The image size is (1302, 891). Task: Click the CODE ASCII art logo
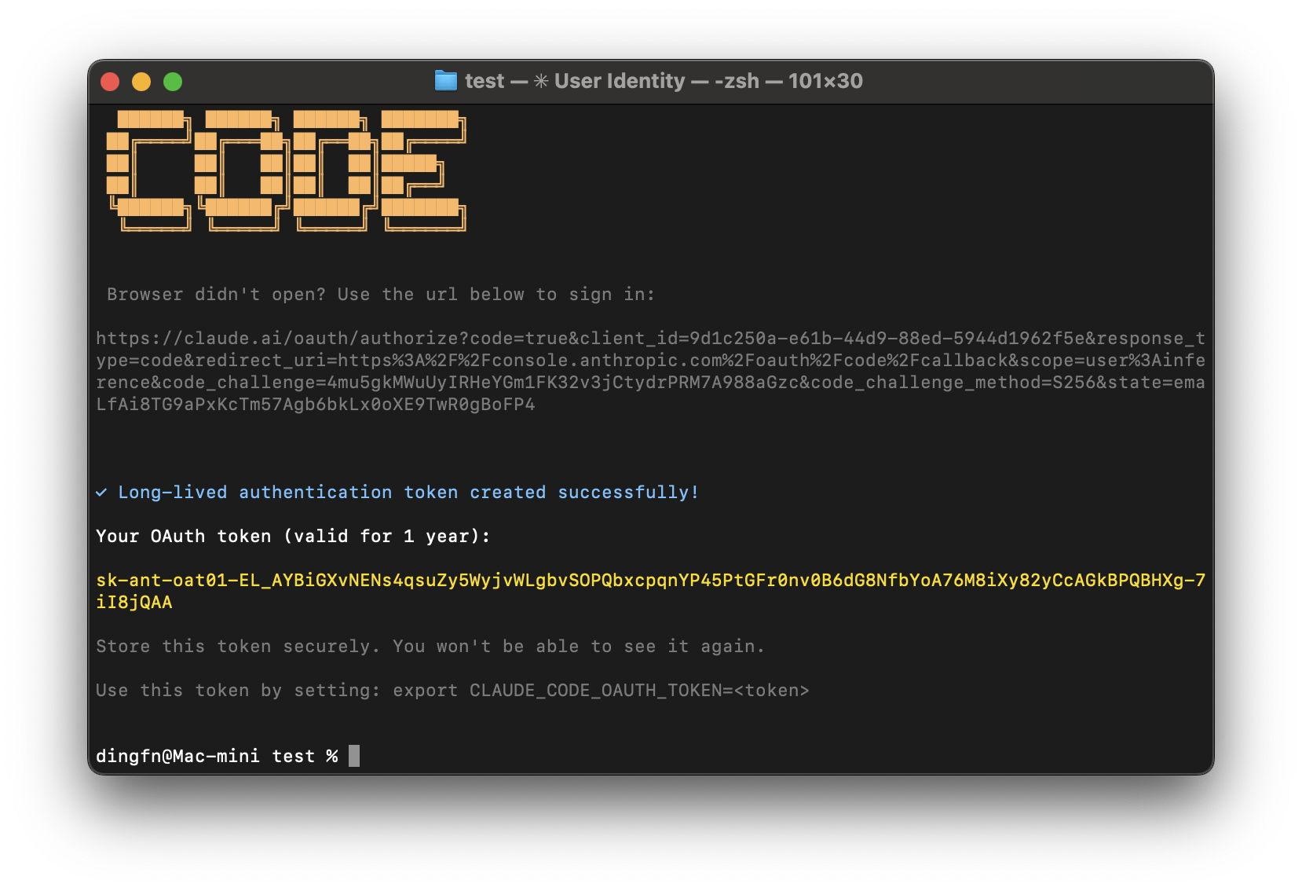click(x=287, y=170)
